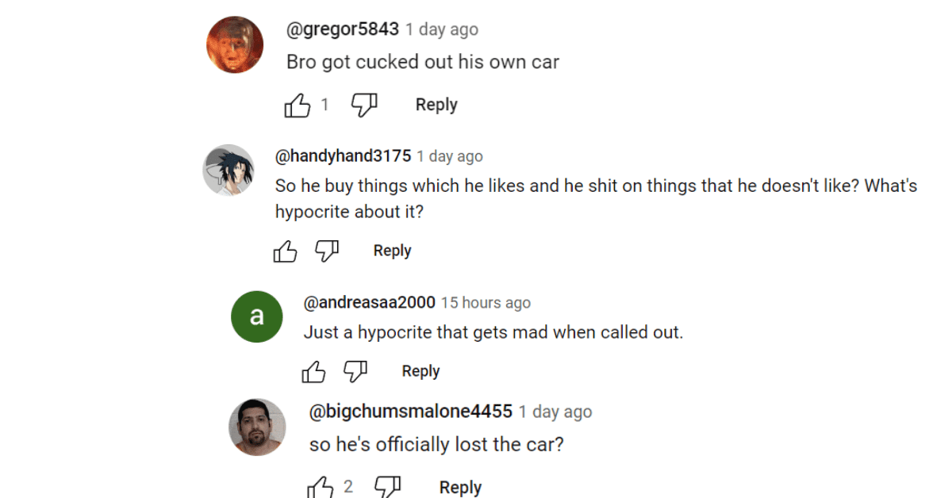952x498 pixels.
Task: Dislike the comment by @bigchumsmalone4455
Action: 387,488
